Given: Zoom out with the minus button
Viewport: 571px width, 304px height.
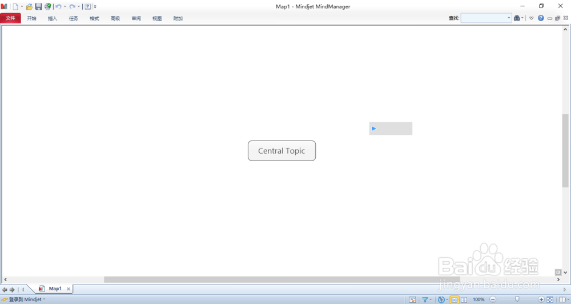Looking at the screenshot, I should coord(493,299).
